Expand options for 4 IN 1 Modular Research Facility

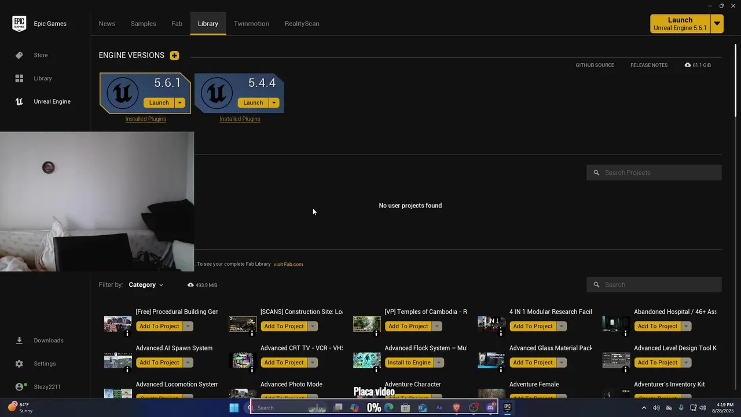click(x=562, y=326)
